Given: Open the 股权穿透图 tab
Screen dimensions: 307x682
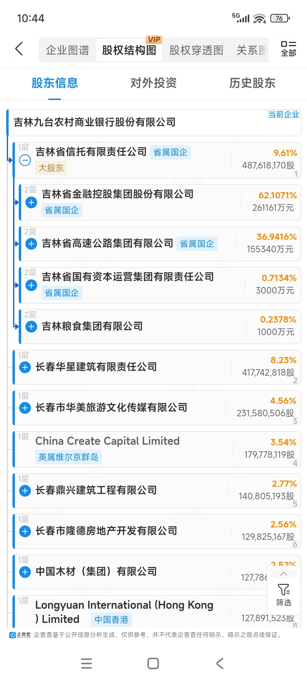Looking at the screenshot, I should [196, 50].
